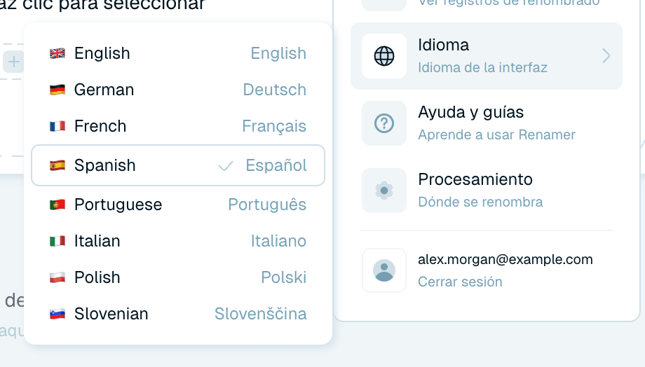Switch interface language to French
This screenshot has height=367, width=645.
(178, 126)
